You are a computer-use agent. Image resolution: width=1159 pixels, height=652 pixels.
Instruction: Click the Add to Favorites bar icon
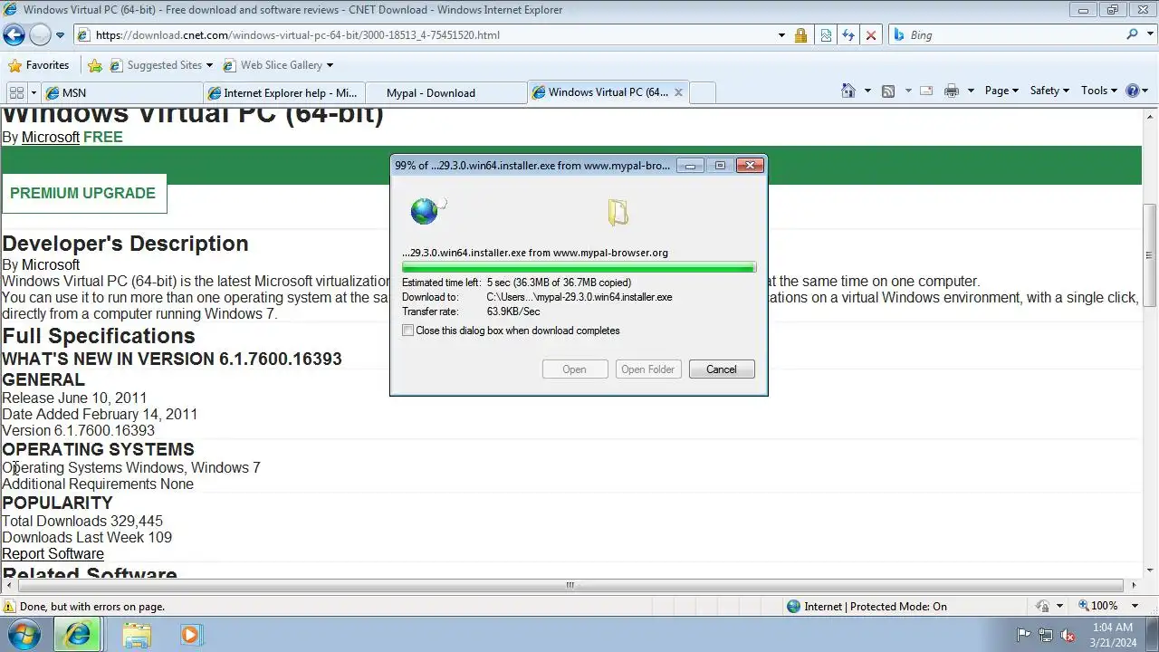click(94, 65)
